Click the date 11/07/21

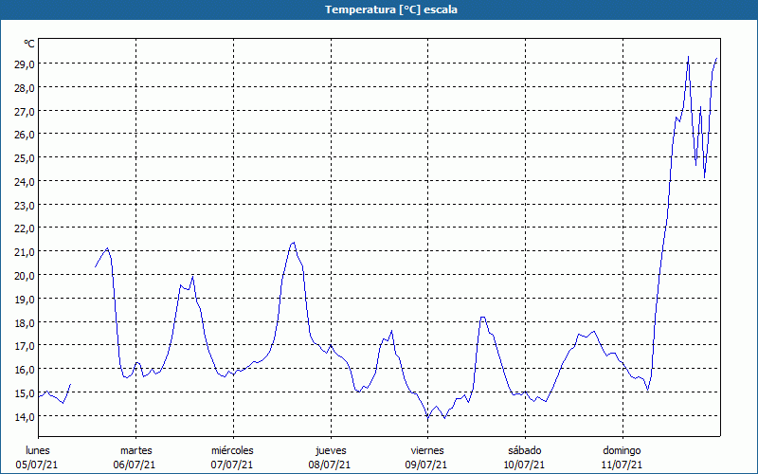click(x=622, y=465)
